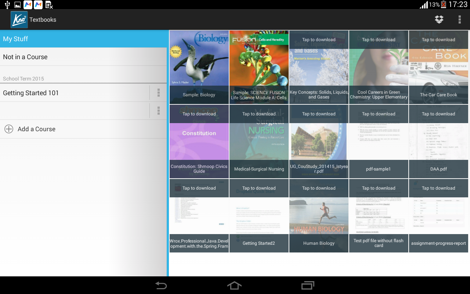Open the pdf-sample1 document thumbnail
The width and height of the screenshot is (470, 294).
pos(379,141)
